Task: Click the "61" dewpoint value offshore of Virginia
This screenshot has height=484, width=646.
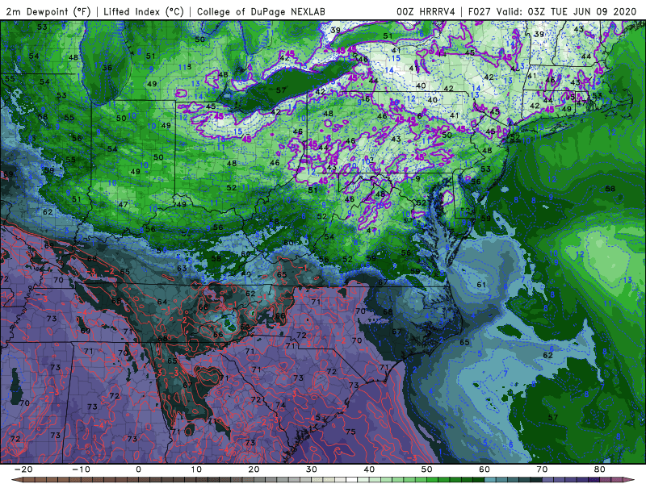Action: coord(481,285)
